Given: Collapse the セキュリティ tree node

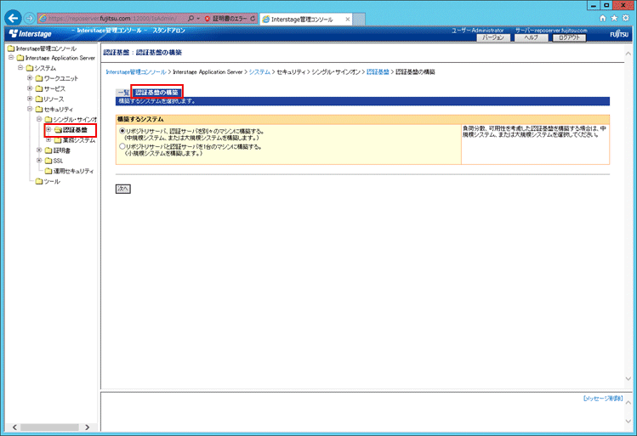Looking at the screenshot, I should (30, 109).
